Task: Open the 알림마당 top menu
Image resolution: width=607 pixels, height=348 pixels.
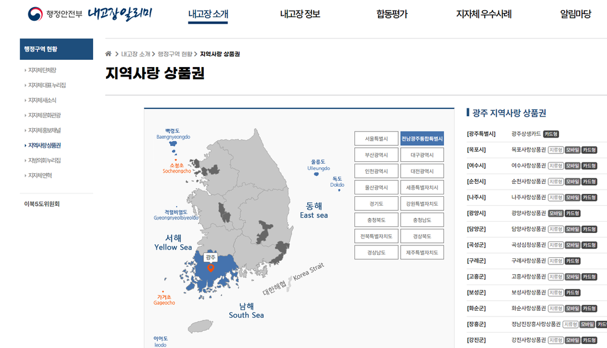Action: tap(576, 14)
